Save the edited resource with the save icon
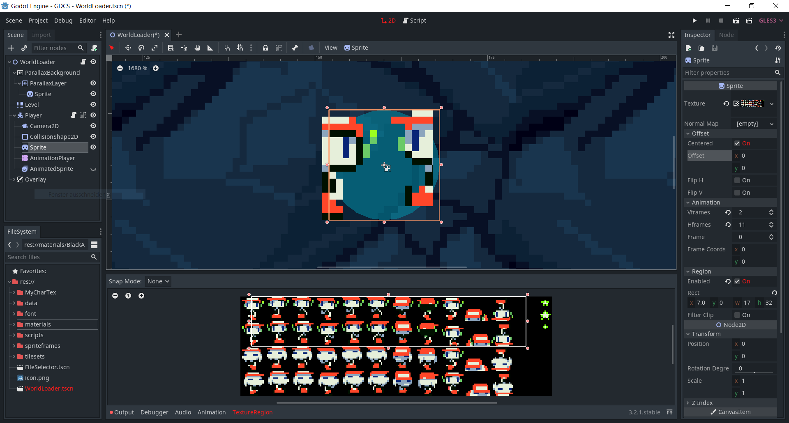The image size is (789, 423). [715, 48]
